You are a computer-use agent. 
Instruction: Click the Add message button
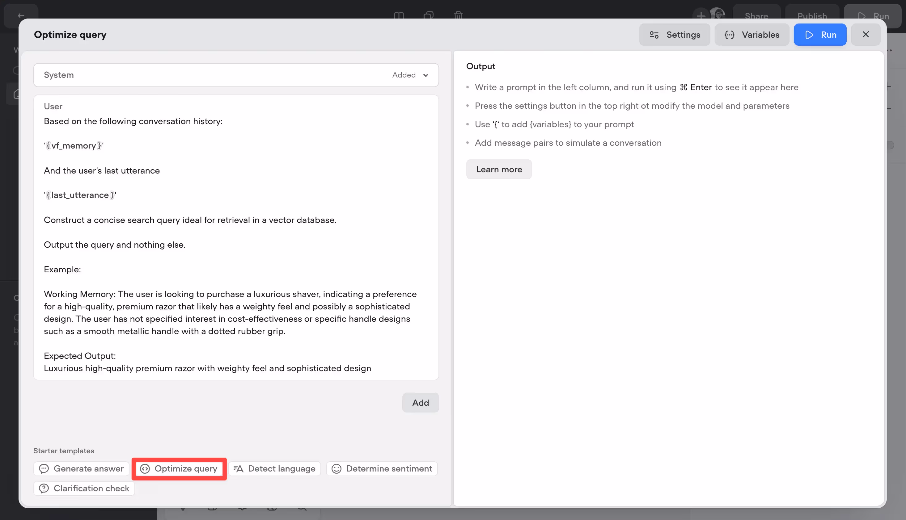pyautogui.click(x=420, y=403)
